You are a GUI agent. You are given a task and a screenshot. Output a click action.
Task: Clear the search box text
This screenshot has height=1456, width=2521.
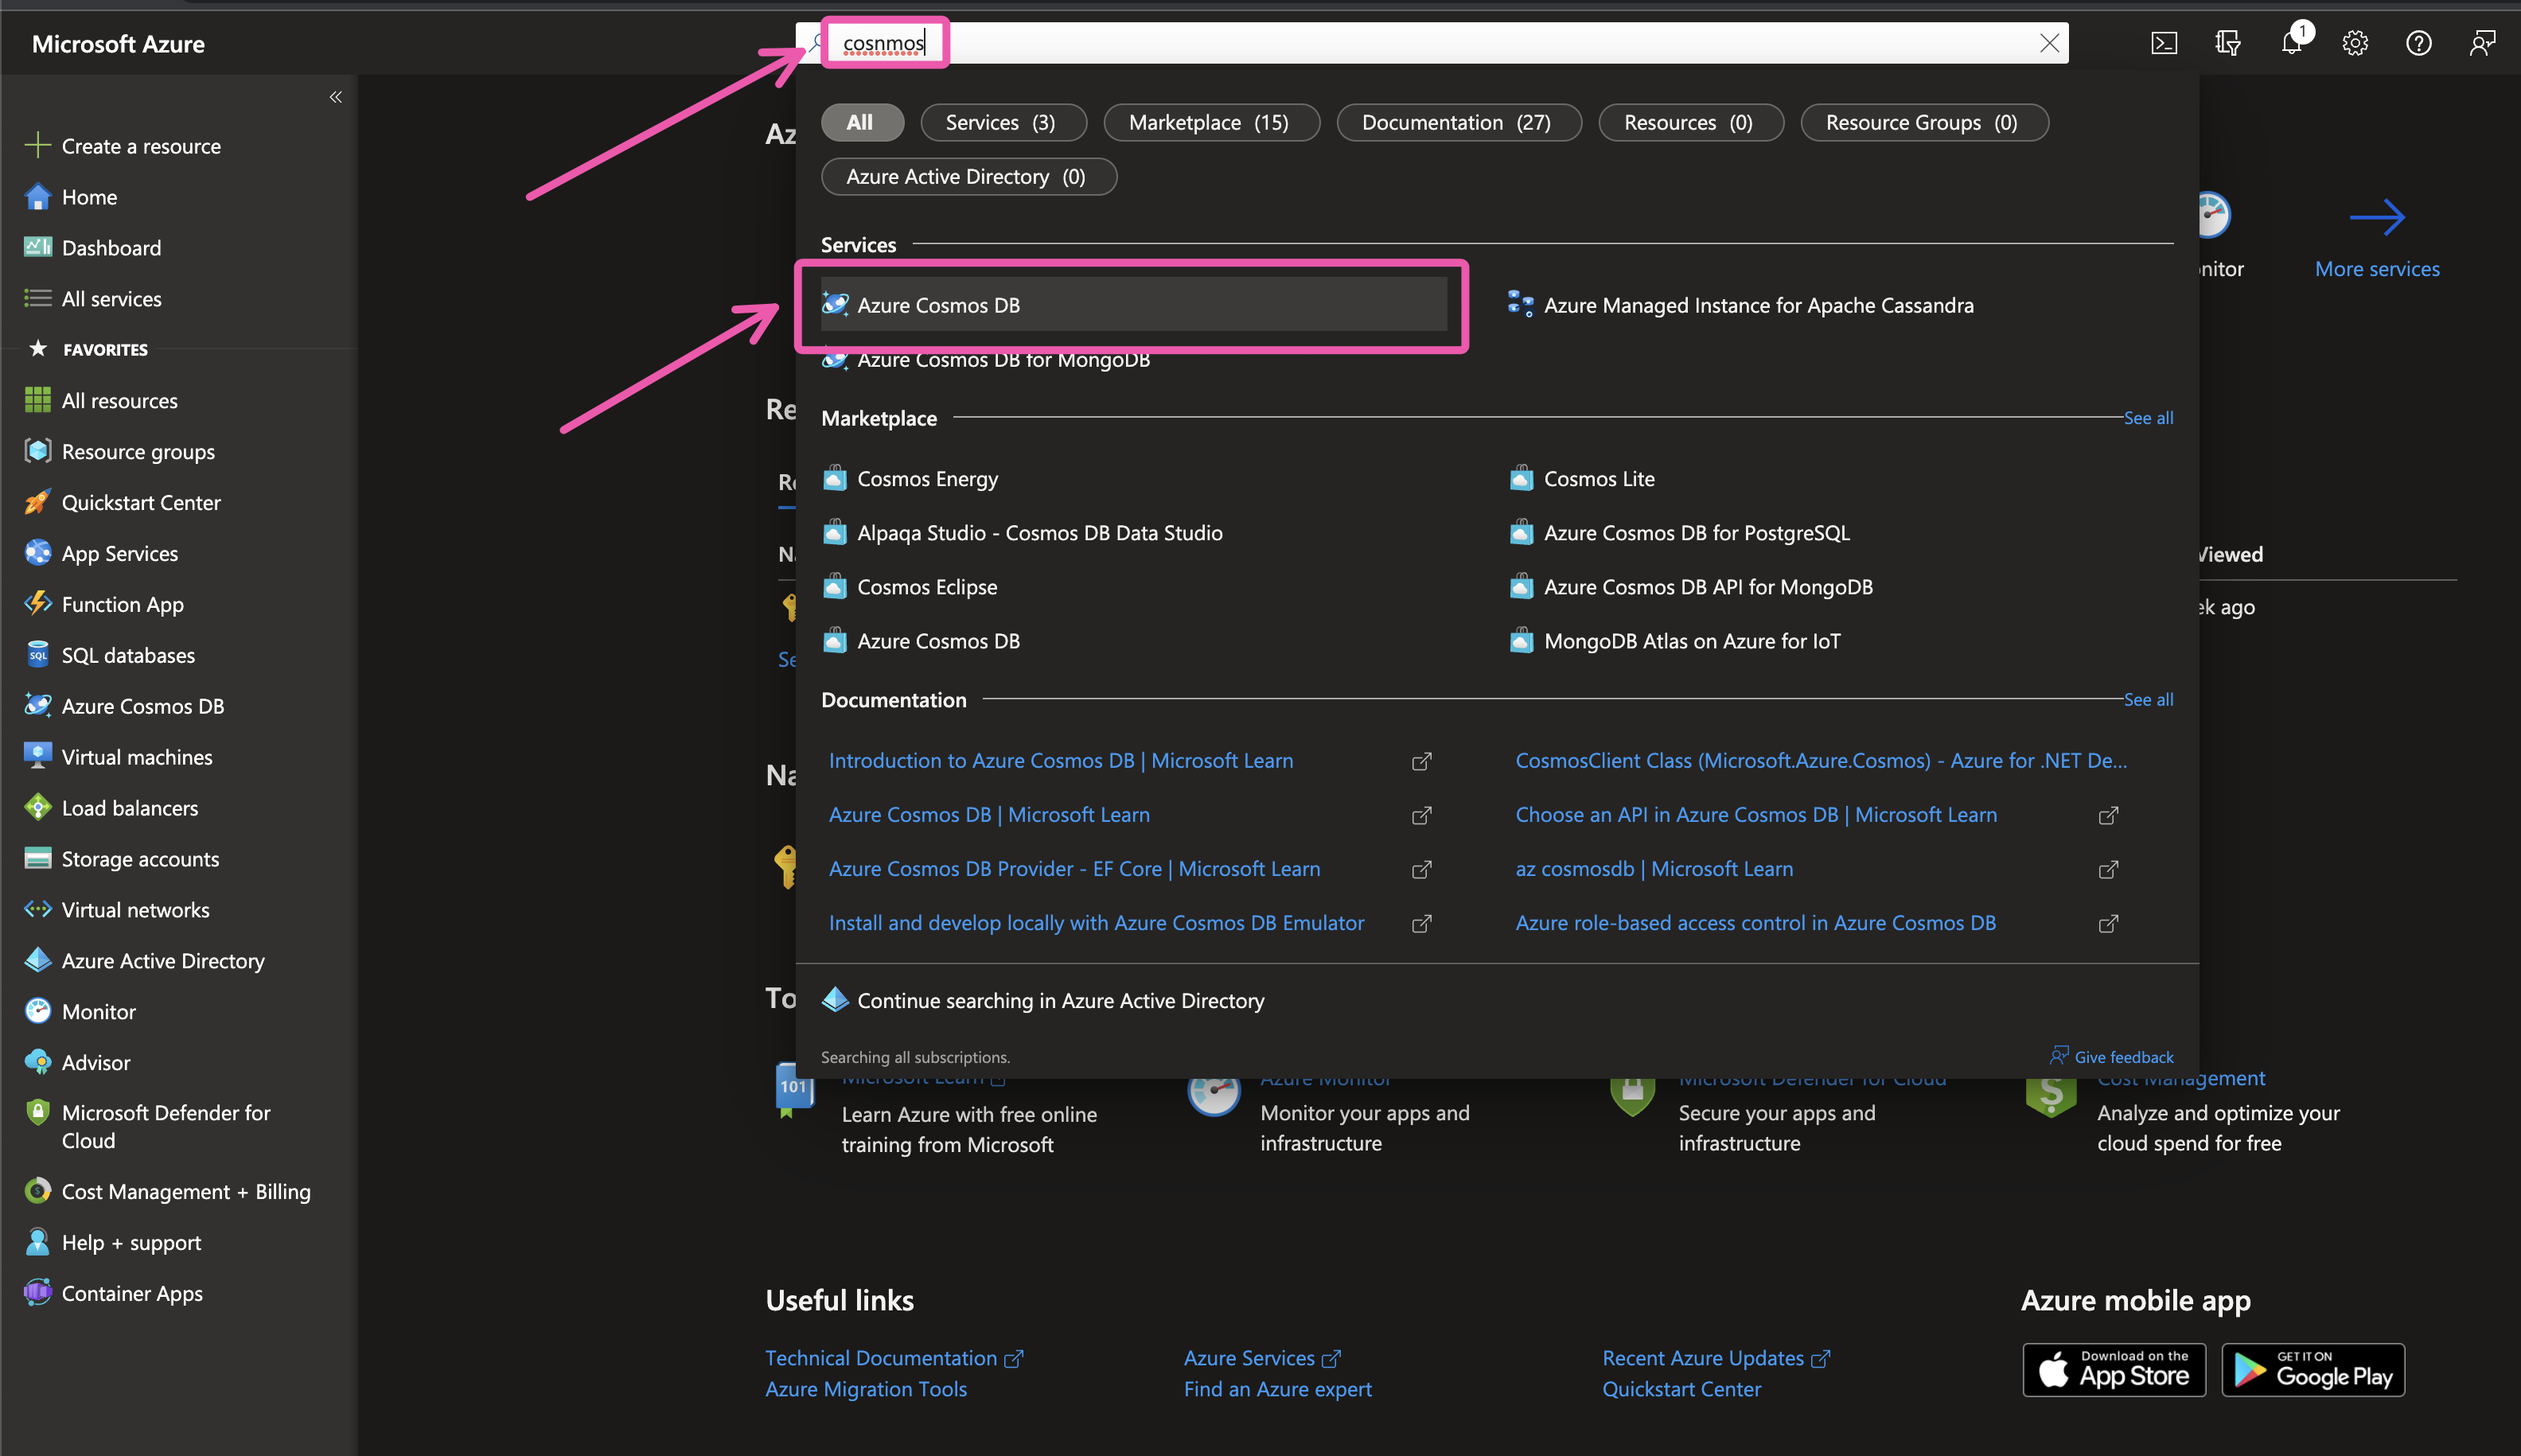(x=2049, y=43)
